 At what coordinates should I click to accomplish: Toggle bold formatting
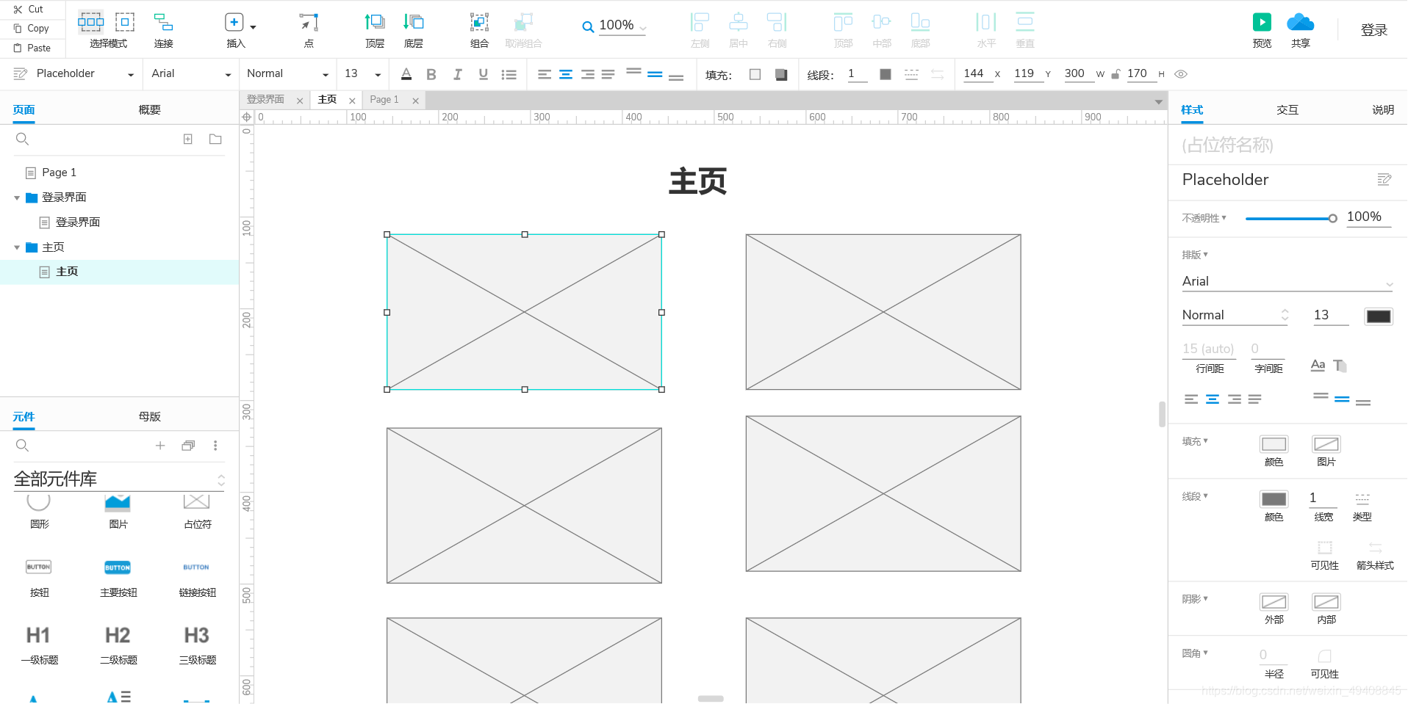pyautogui.click(x=431, y=74)
